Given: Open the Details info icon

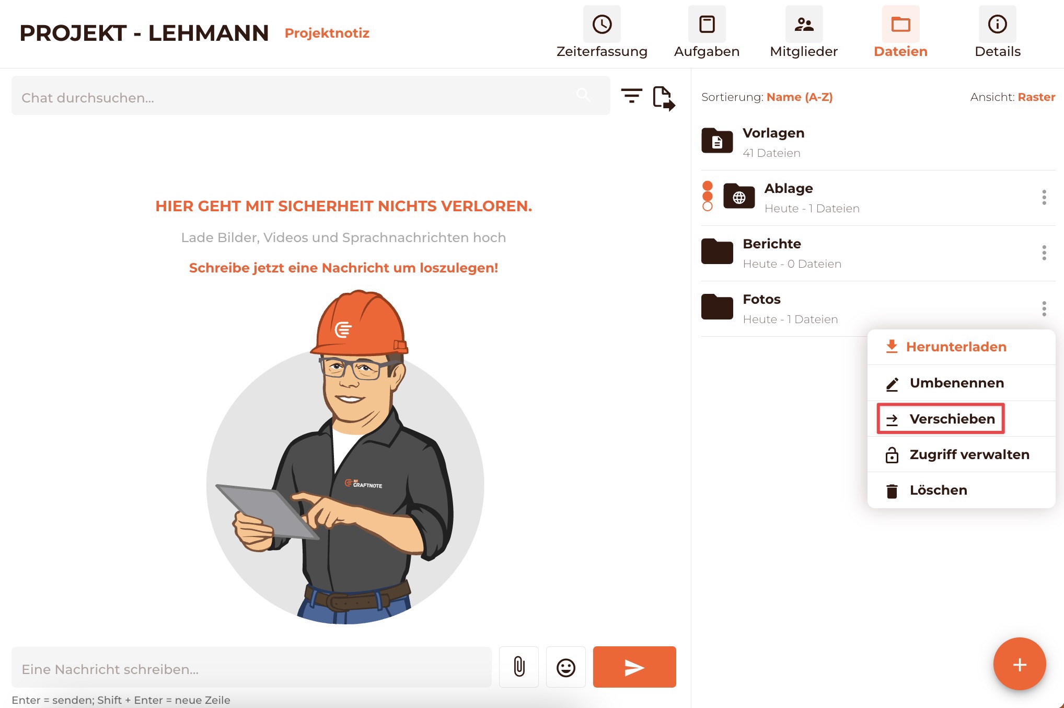Looking at the screenshot, I should 997,25.
